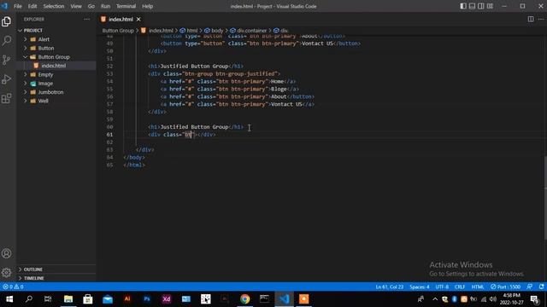Toggle primary side bar layout icon

pos(463,6)
